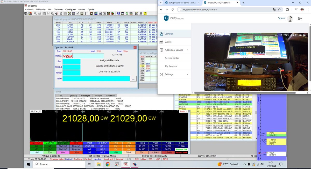Screen dimensions: 311x169
Task: Toggle the SUB-DW dual watch button
Action: click(103, 143)
